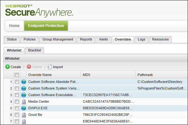Click the Webroot SecureAnywhere logo
Screen dimensions: 188x125
pos(39,11)
